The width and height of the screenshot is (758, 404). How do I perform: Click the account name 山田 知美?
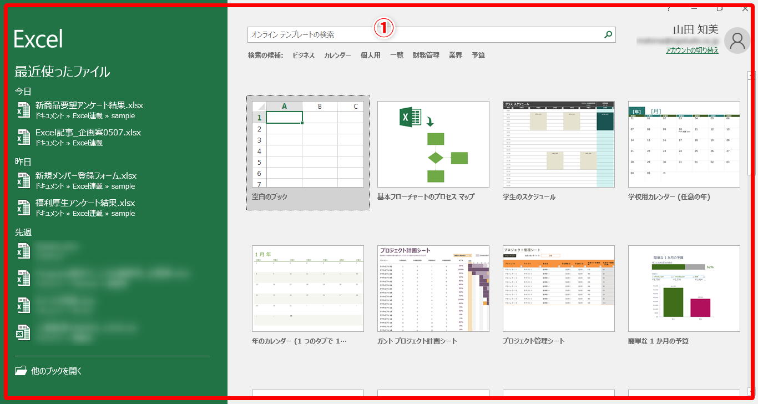696,30
